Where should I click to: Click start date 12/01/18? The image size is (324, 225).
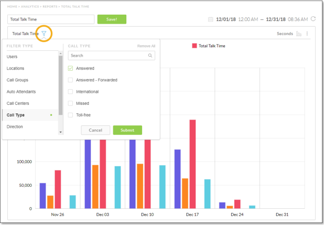tap(226, 19)
